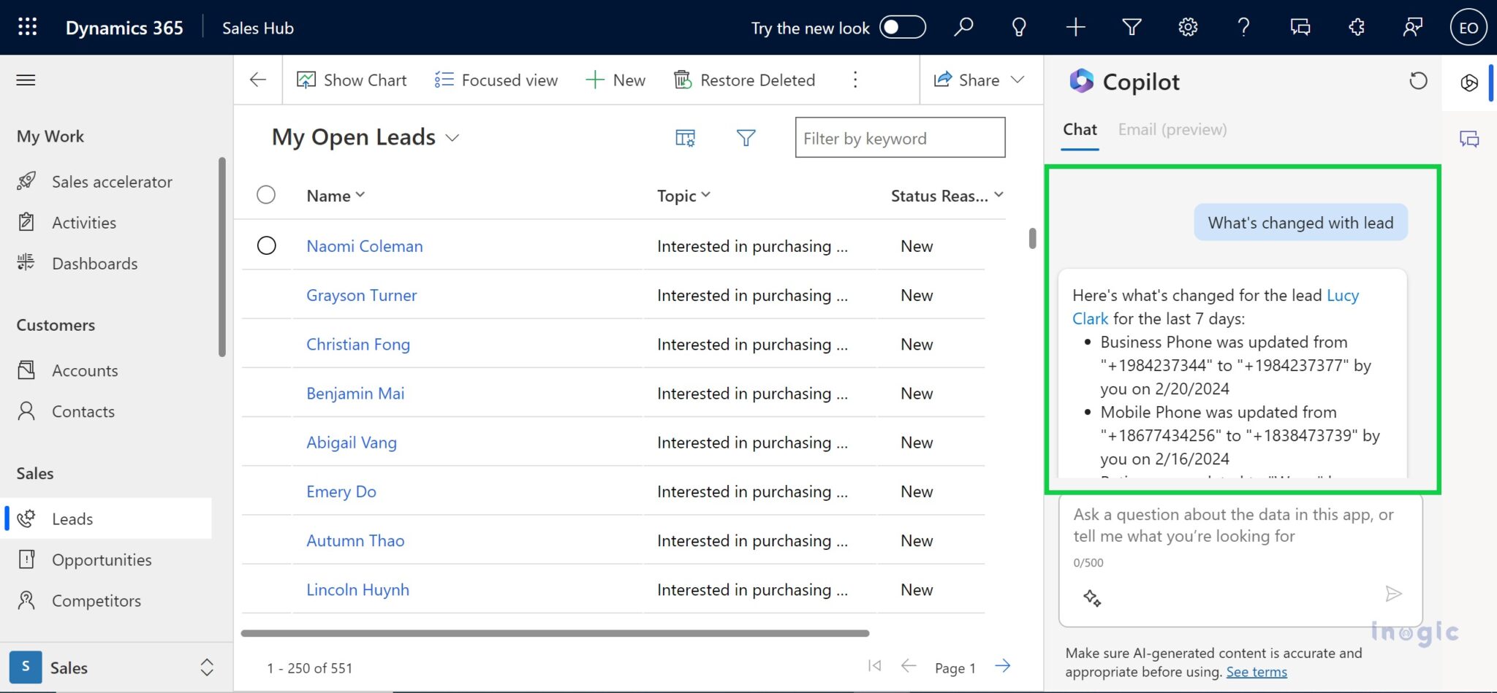1497x693 pixels.
Task: Open the lead record for Lucy Clark
Action: pos(1343,295)
